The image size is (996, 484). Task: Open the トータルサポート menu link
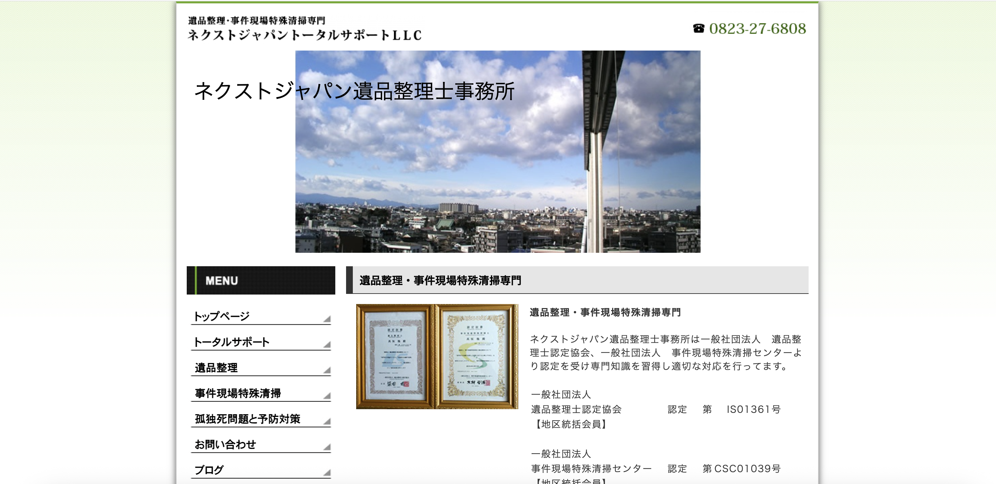pyautogui.click(x=261, y=342)
